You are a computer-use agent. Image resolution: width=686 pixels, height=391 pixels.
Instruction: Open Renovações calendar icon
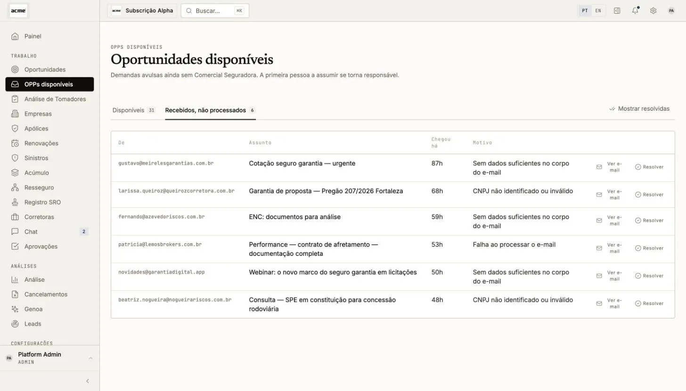click(x=15, y=143)
